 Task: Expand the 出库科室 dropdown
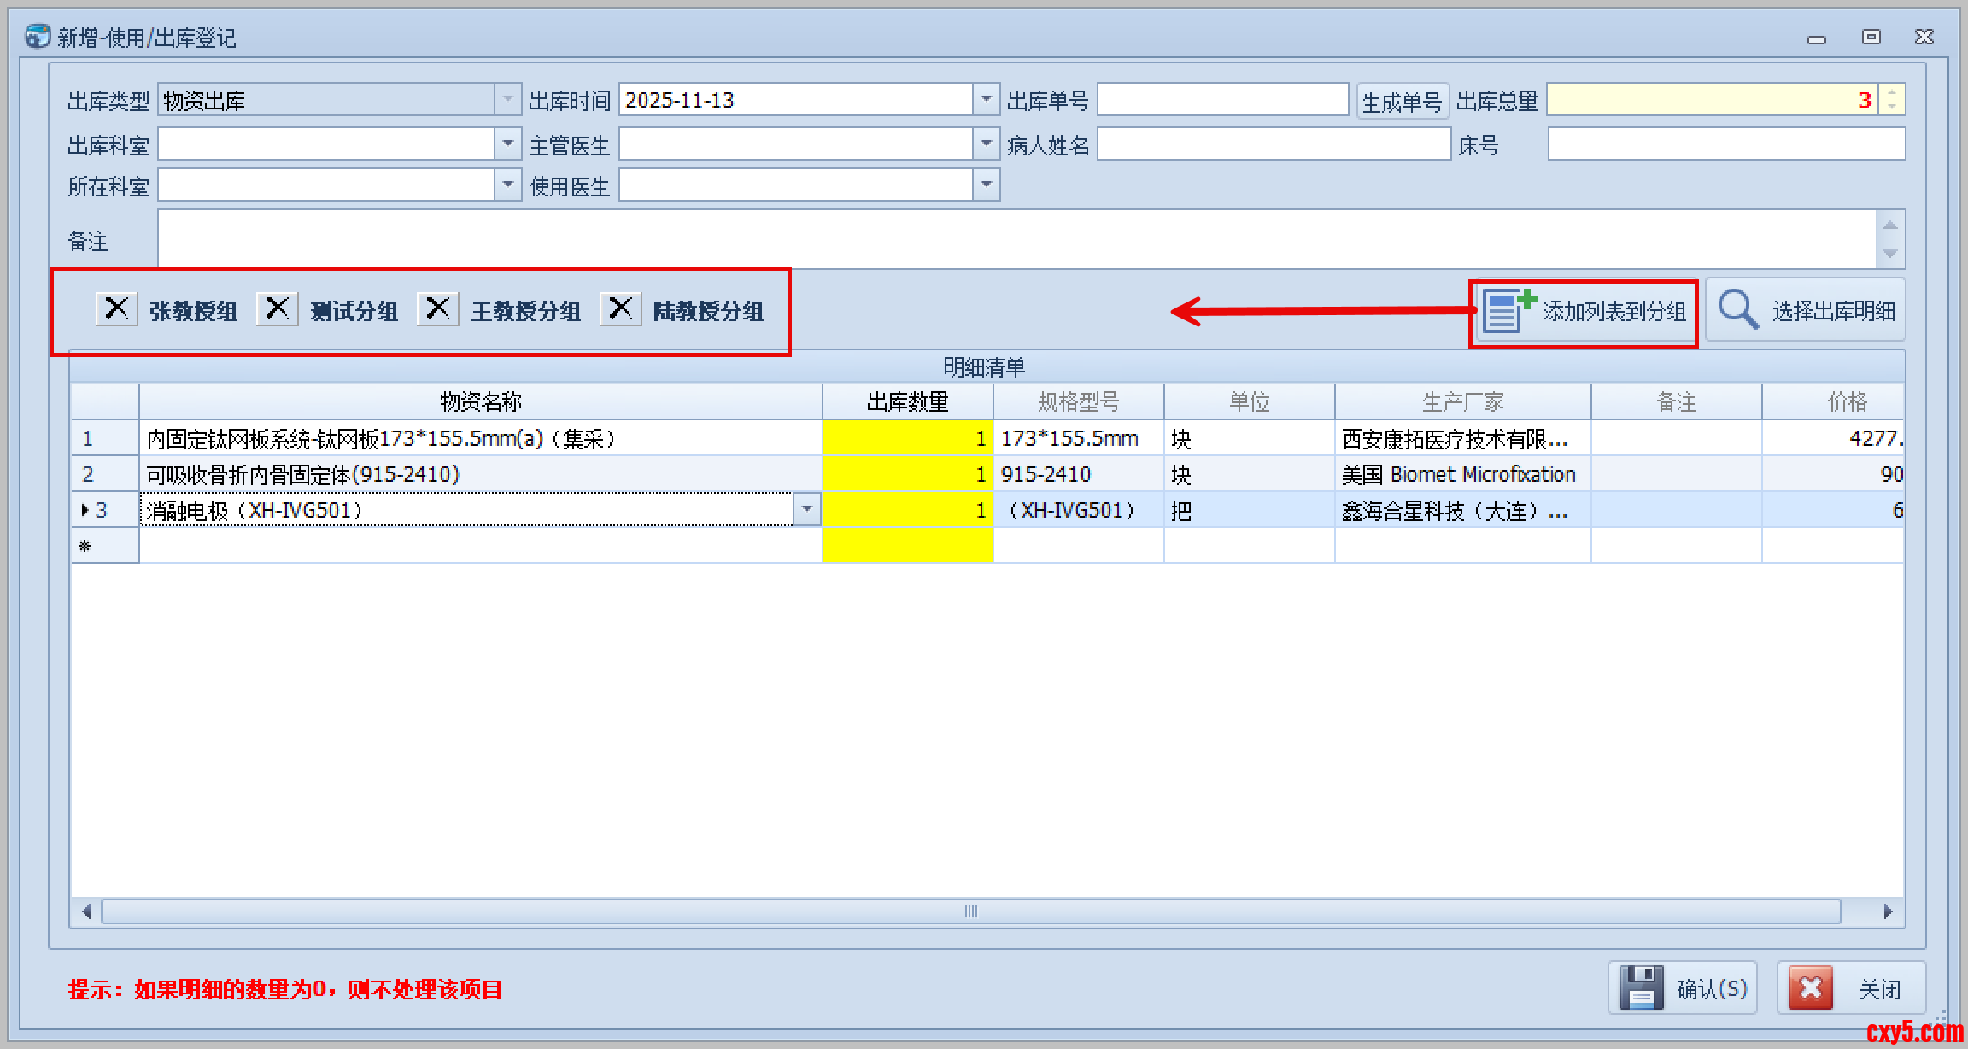[508, 144]
